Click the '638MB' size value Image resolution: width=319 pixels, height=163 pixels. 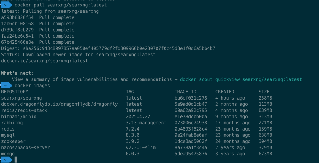[265, 135]
